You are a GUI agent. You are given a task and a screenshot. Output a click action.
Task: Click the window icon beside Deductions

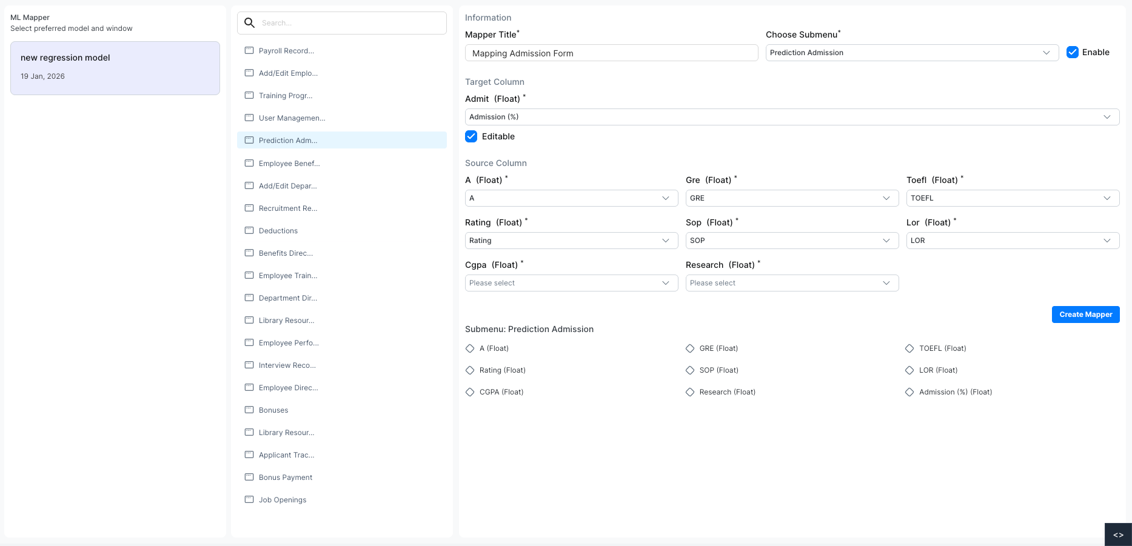click(249, 230)
